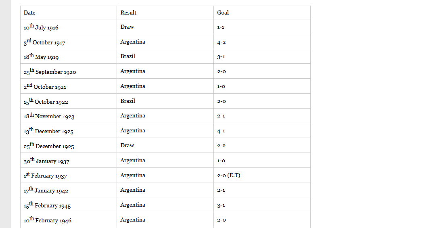Click the Goal column header
The width and height of the screenshot is (443, 228).
pos(223,13)
